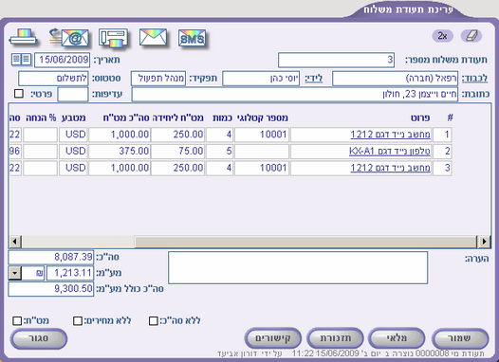The width and height of the screenshot is (499, 362).
Task: Open טלפון נייד KX-A1 item link
Action: pyautogui.click(x=390, y=151)
